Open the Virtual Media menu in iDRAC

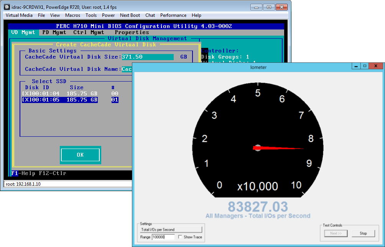point(19,15)
